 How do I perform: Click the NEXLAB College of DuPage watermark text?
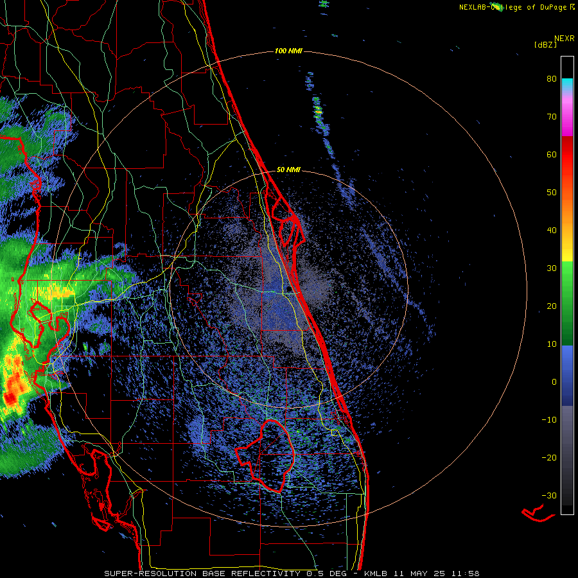[516, 7]
